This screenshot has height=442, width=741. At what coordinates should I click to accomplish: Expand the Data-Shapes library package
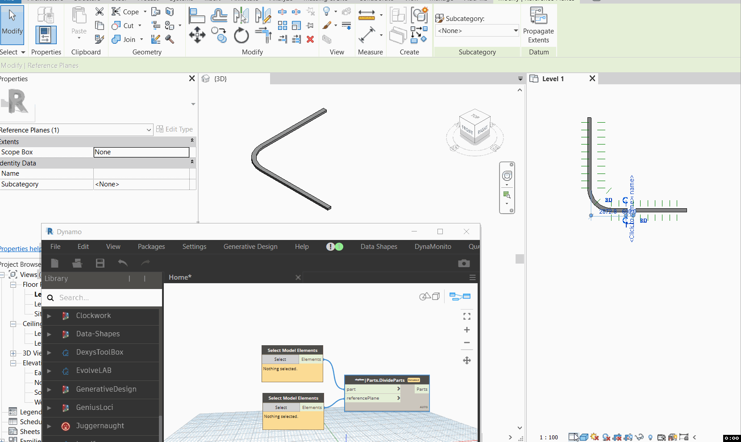tap(49, 334)
